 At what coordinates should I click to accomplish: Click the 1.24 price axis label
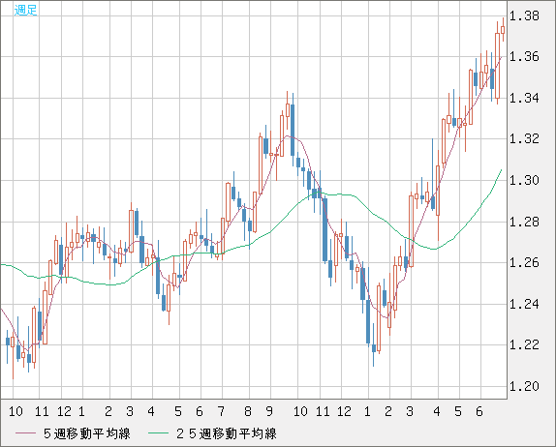pos(524,304)
